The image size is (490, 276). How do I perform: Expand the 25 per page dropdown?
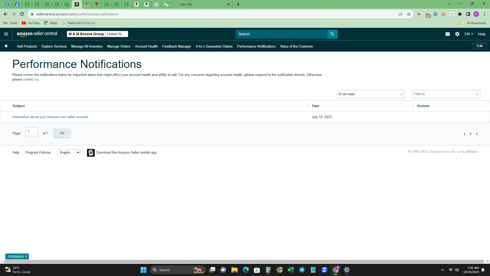tap(370, 94)
